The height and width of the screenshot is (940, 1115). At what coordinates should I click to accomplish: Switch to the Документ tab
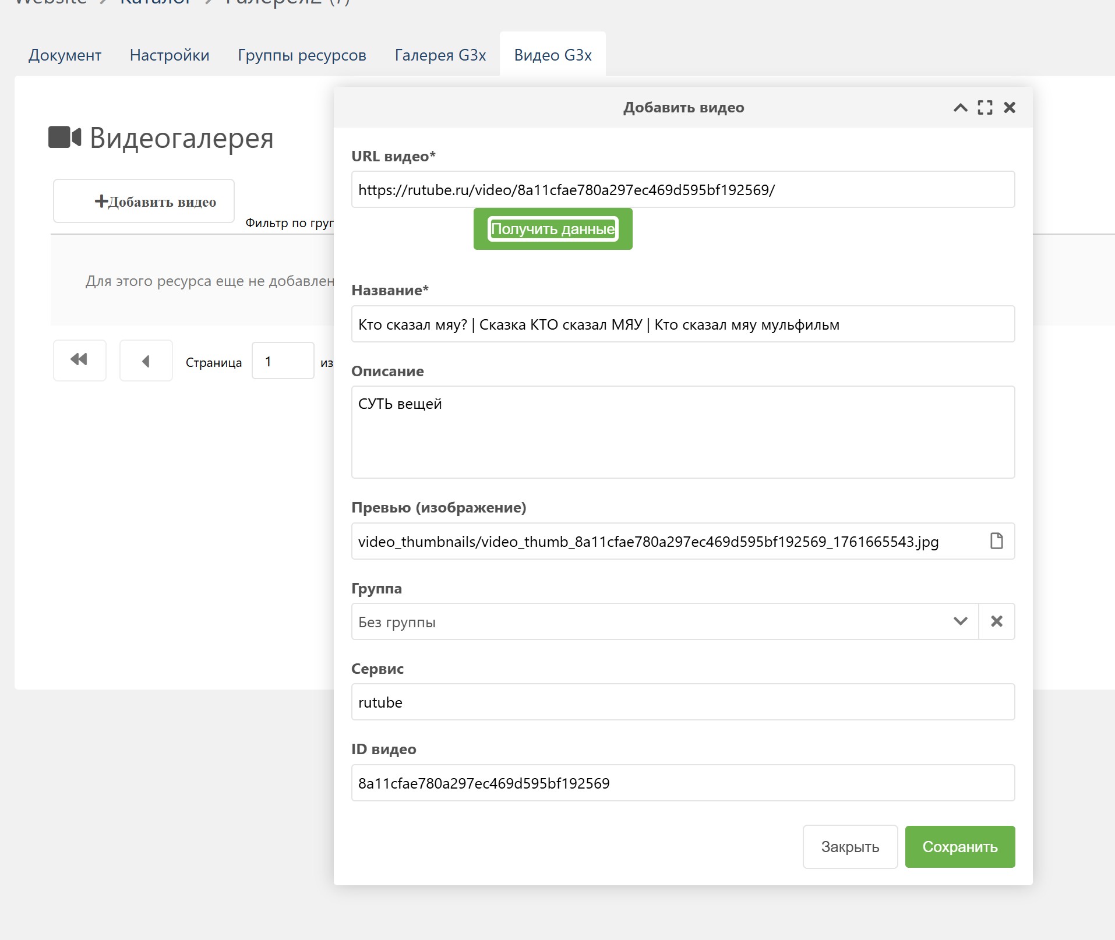click(65, 55)
